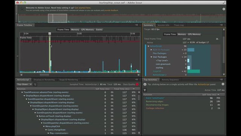Switch to the Stage3D Rendering tab
Viewport: 241px width, 136px height.
point(69,80)
